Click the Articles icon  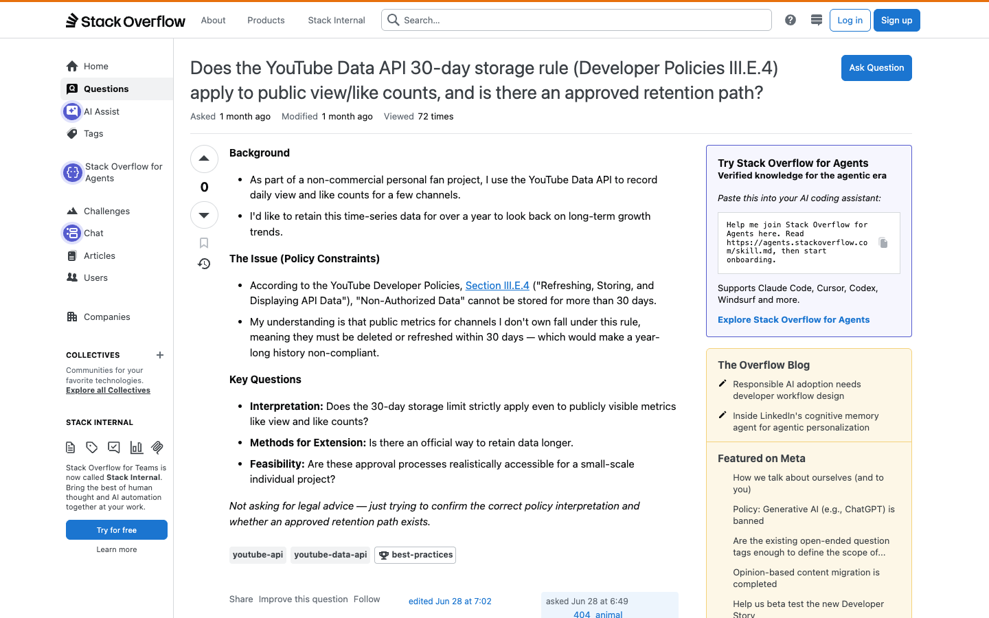[72, 255]
